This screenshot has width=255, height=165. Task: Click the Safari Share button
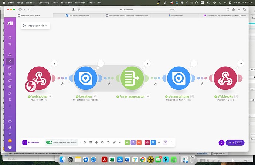(x=234, y=10)
